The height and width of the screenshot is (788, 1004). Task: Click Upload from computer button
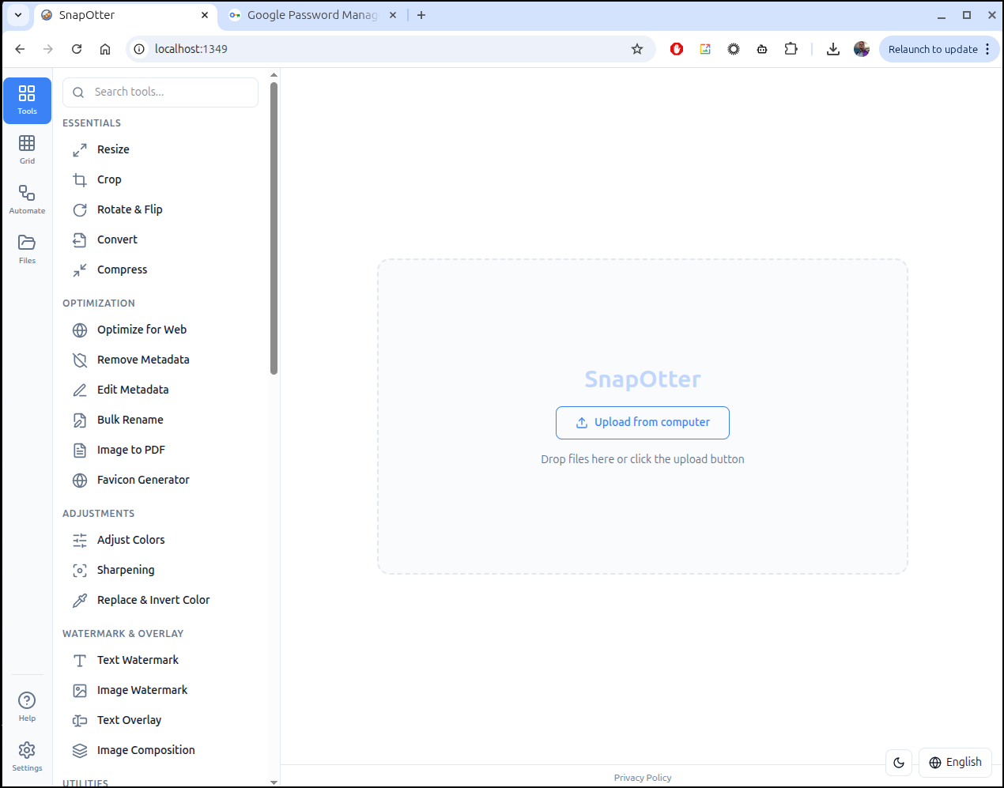(643, 422)
